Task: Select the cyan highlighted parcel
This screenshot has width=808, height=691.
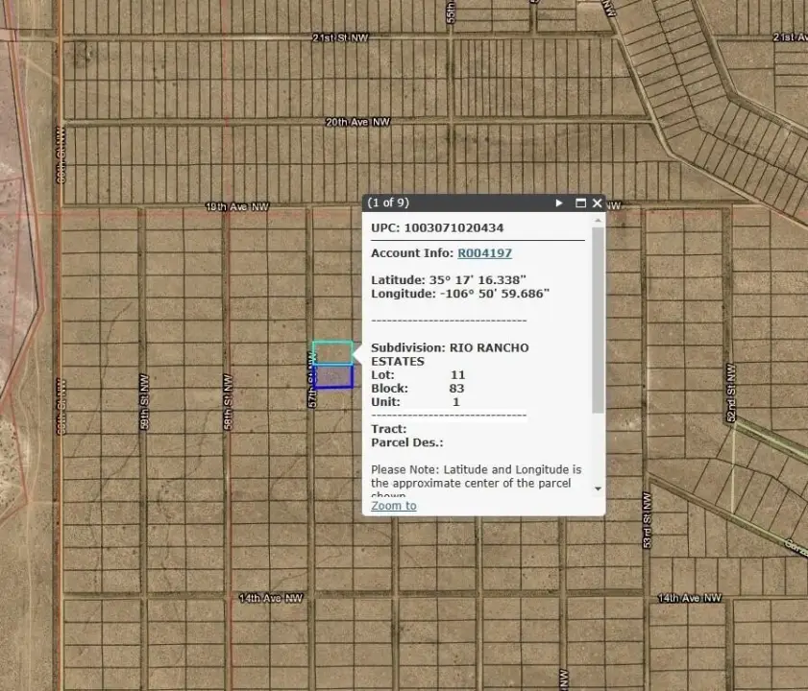Action: tap(332, 352)
